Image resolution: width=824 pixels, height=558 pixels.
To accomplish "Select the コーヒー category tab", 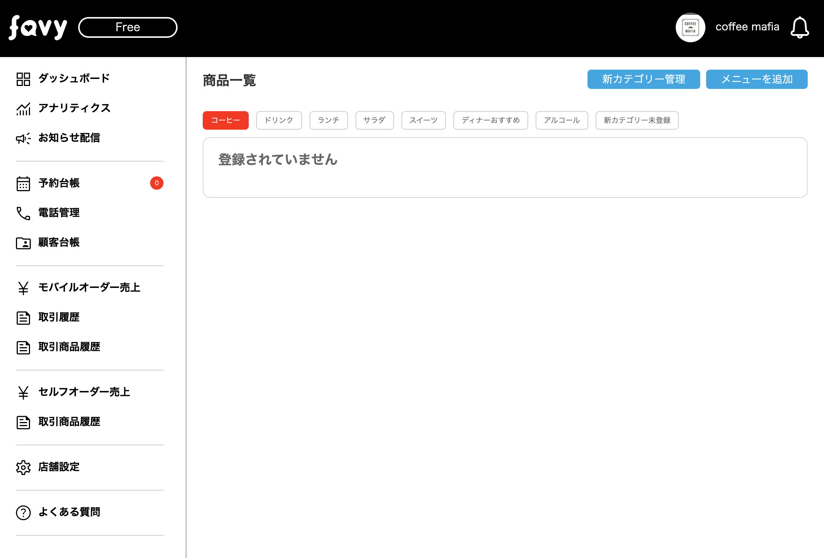I will tap(225, 120).
